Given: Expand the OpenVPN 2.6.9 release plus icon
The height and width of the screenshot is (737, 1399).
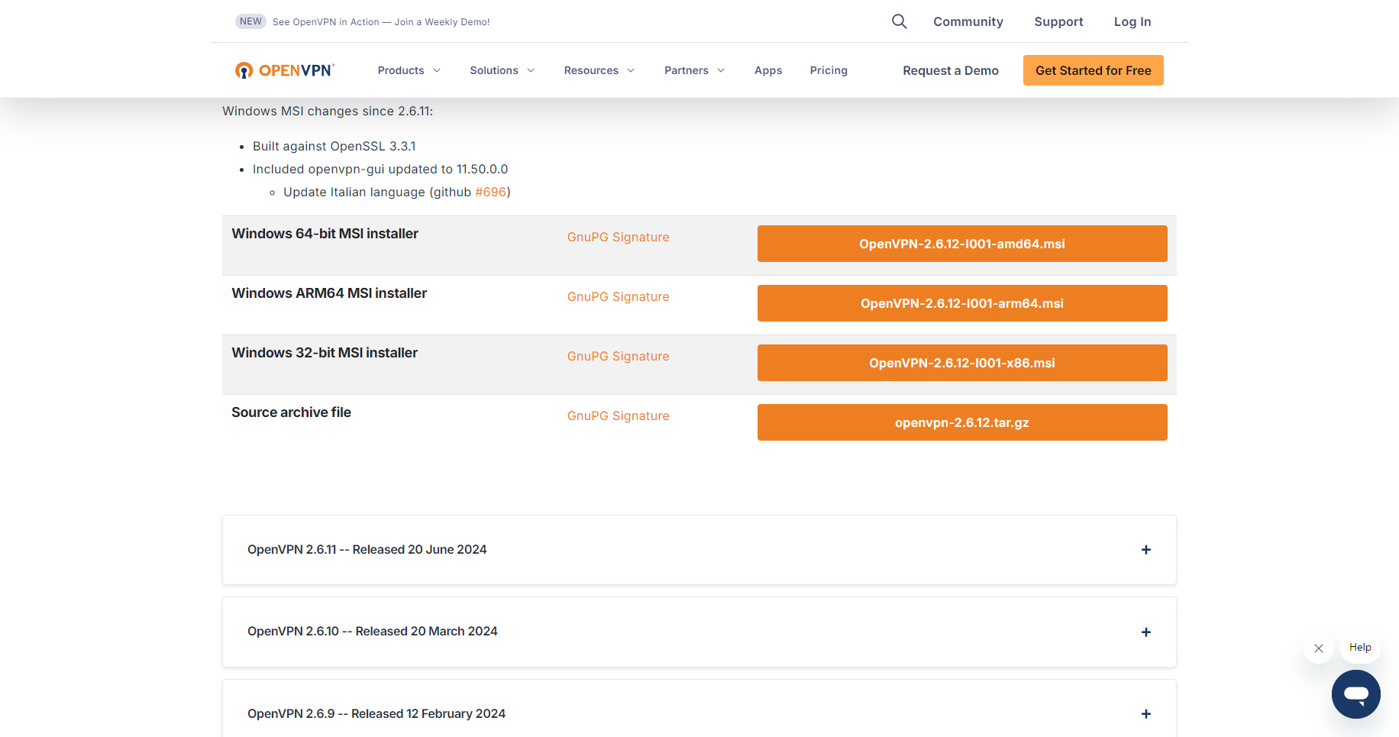Looking at the screenshot, I should (1145, 714).
